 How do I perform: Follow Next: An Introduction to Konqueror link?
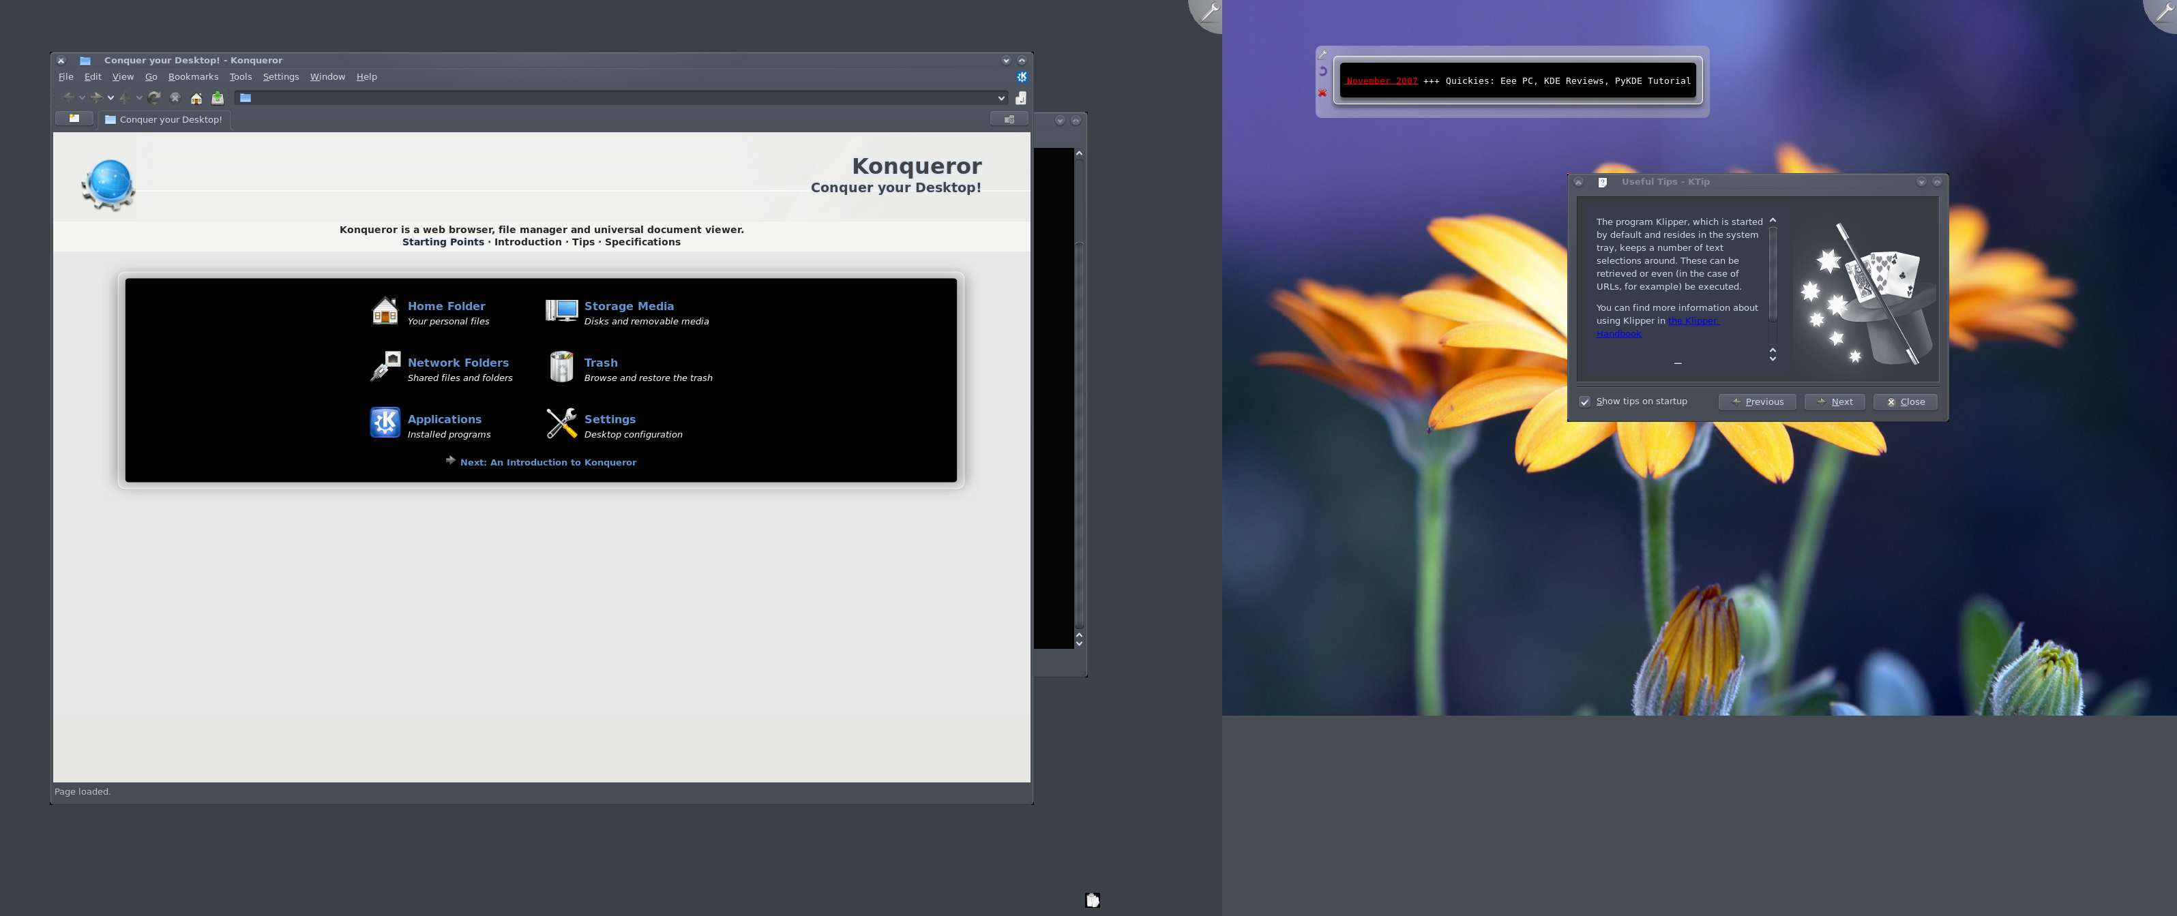pos(548,463)
